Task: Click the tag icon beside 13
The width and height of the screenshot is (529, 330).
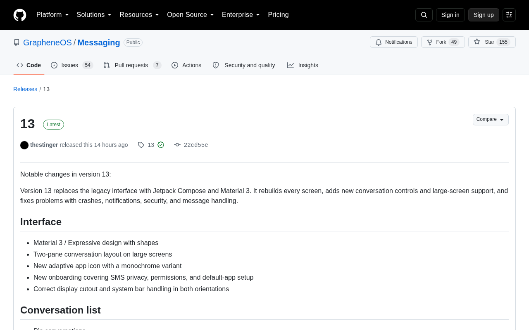Action: (141, 145)
